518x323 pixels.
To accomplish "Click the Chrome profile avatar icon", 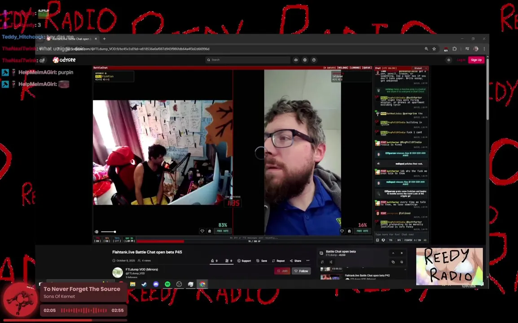I will tap(476, 49).
